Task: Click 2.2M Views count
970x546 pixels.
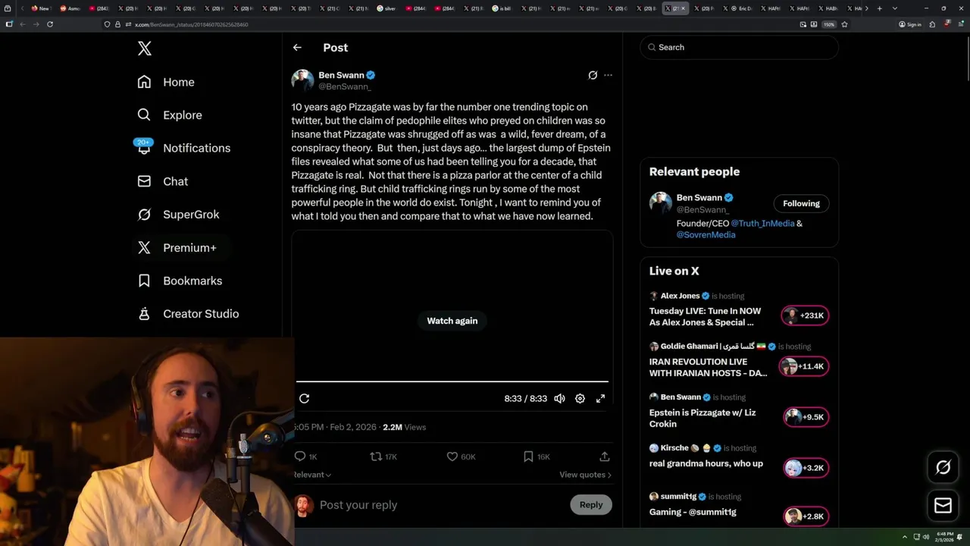Action: tap(404, 427)
